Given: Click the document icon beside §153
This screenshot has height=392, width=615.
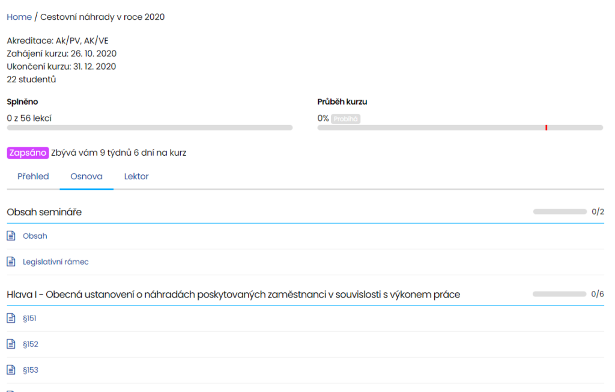Looking at the screenshot, I should (x=11, y=370).
